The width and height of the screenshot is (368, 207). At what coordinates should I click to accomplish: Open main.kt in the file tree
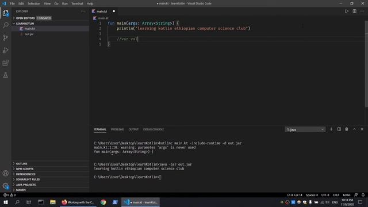tap(51, 29)
